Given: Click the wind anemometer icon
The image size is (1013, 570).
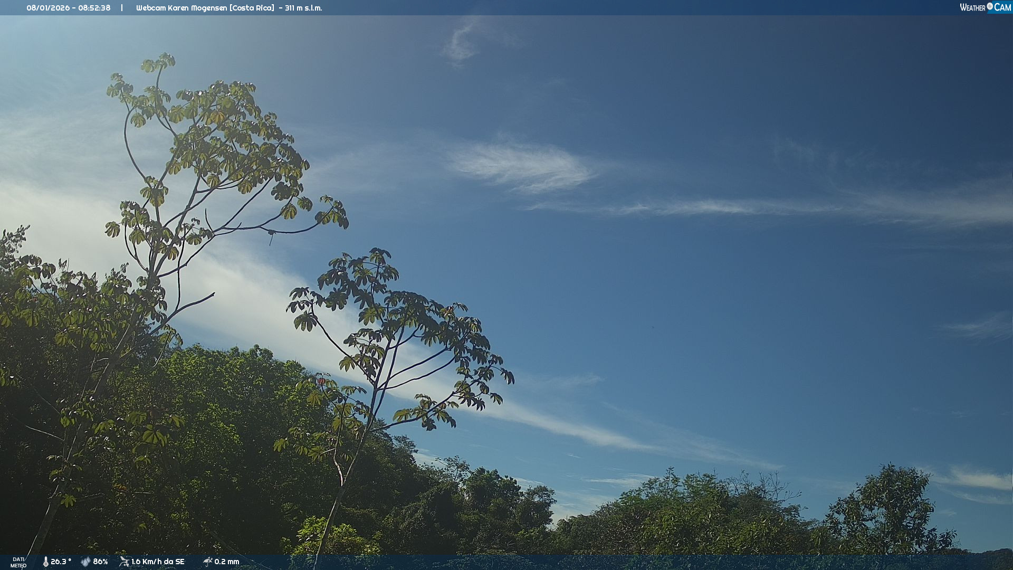Looking at the screenshot, I should 124,562.
